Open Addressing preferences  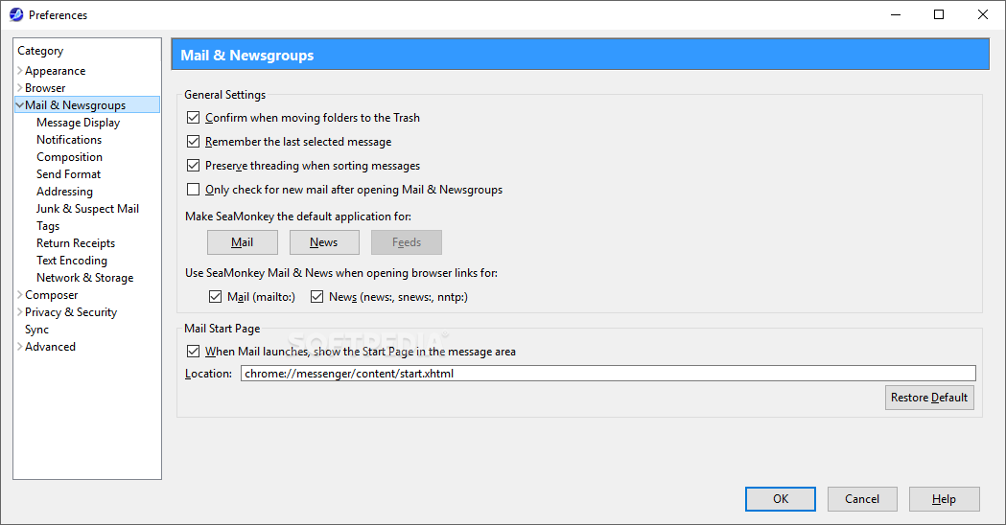tap(64, 192)
